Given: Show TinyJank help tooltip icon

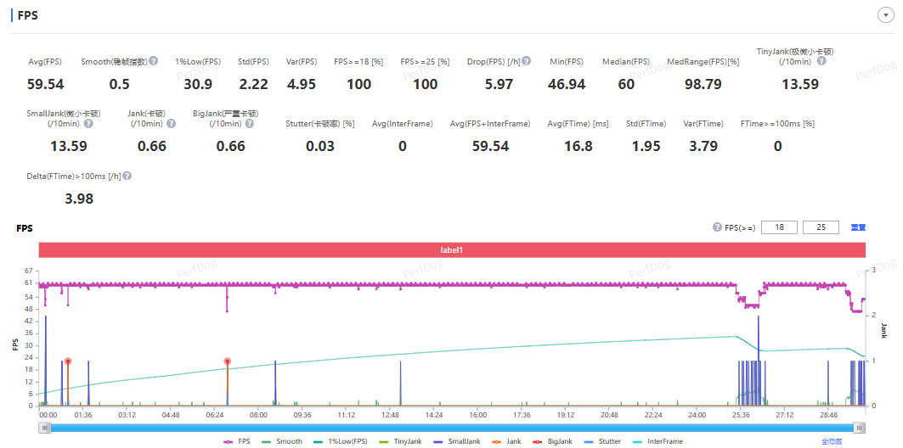Looking at the screenshot, I should (x=821, y=61).
